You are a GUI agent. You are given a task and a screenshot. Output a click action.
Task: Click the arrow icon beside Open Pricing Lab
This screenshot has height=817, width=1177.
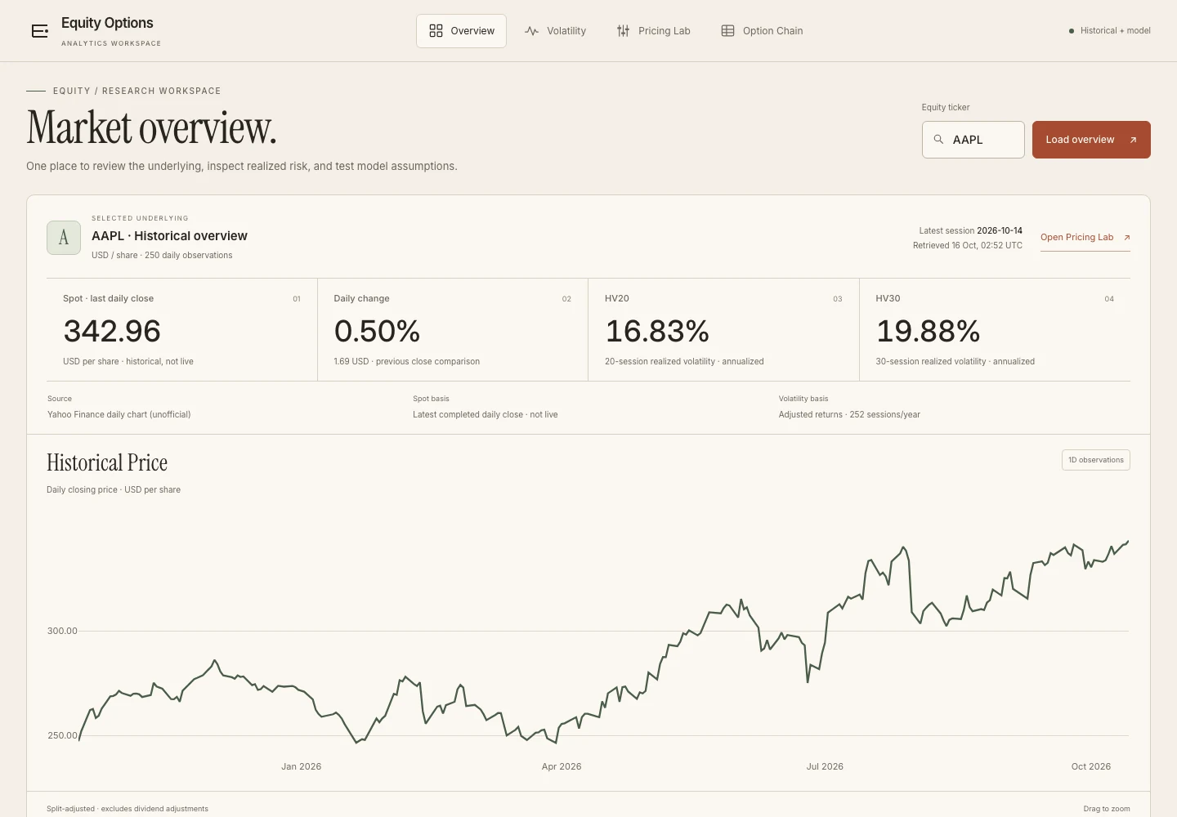pos(1126,238)
